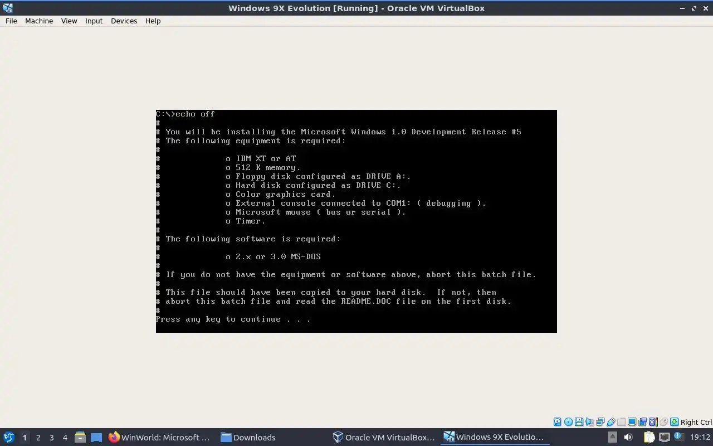Switch to WinWorld Firefox window

click(160, 437)
